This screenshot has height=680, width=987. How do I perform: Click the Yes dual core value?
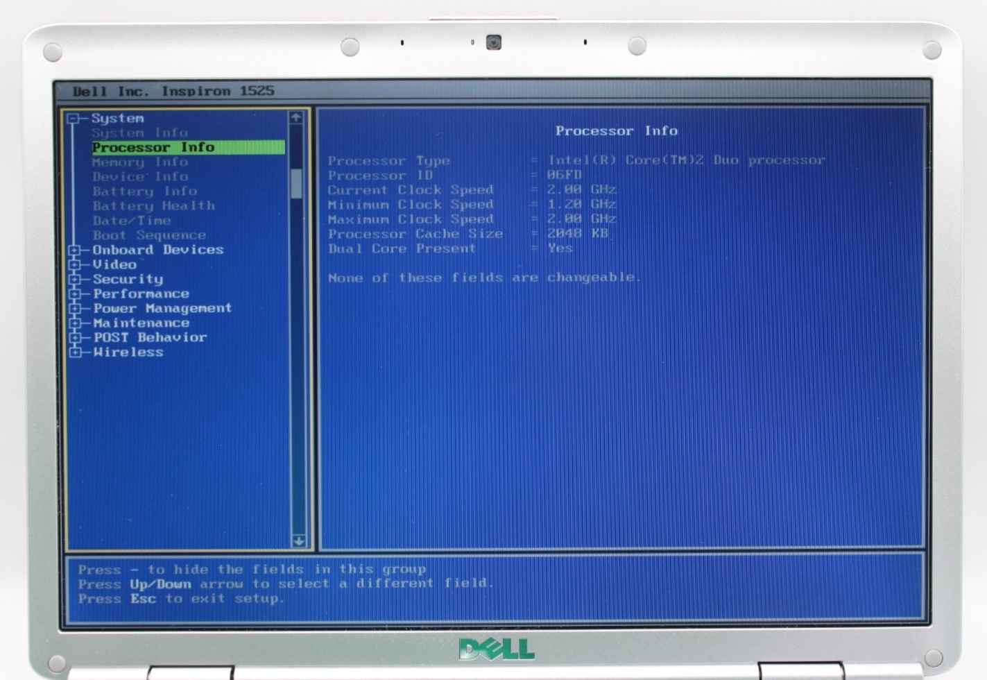pos(560,248)
